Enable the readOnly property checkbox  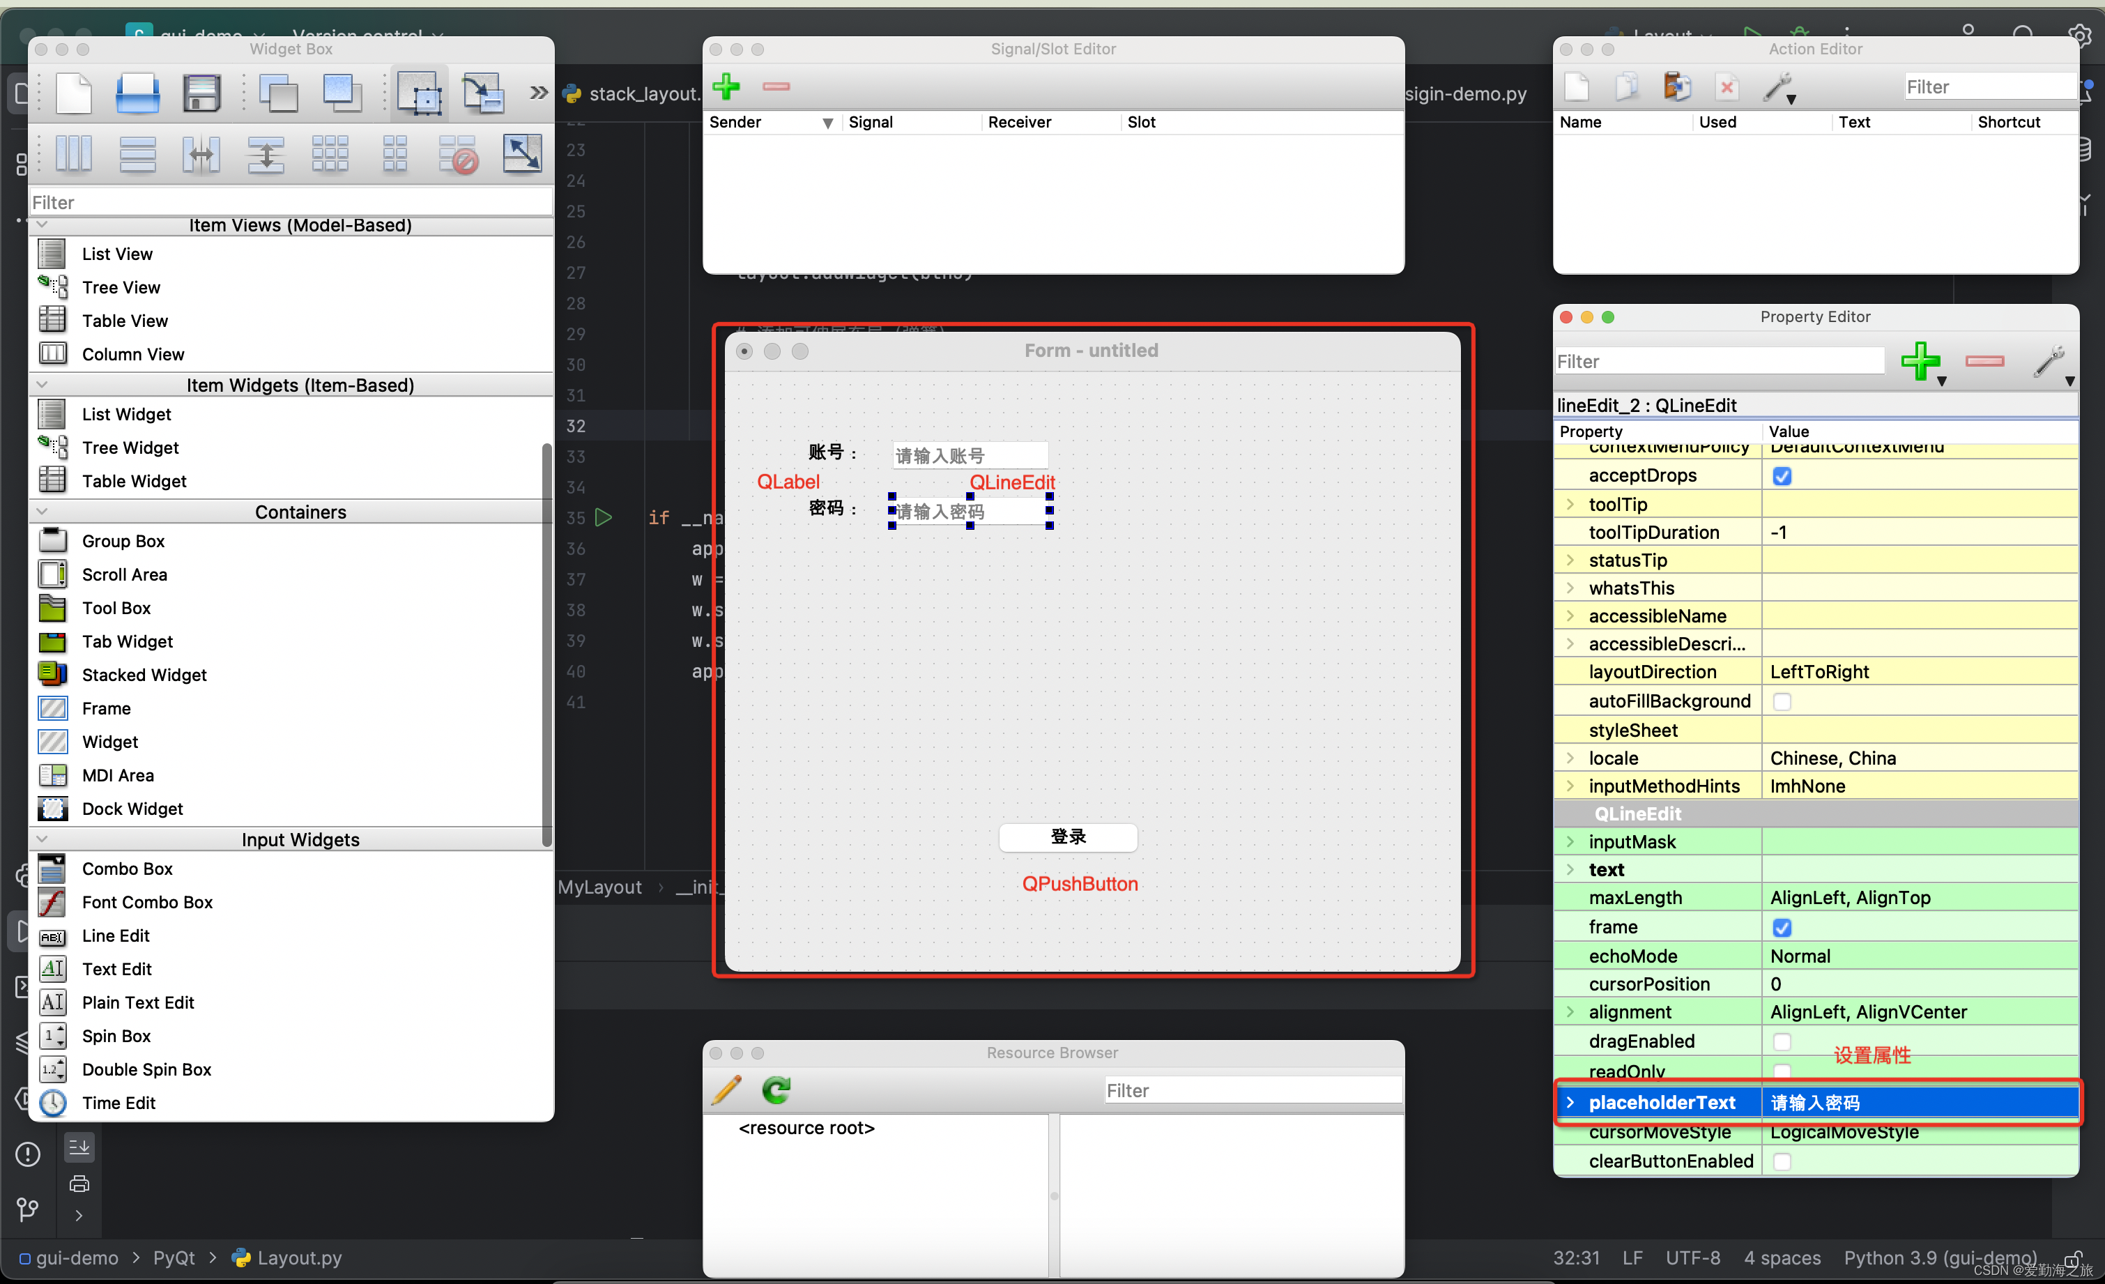(1780, 1069)
